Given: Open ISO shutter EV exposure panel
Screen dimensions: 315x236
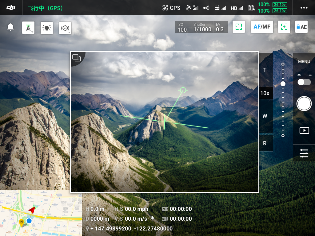Looking at the screenshot, I should (201, 27).
